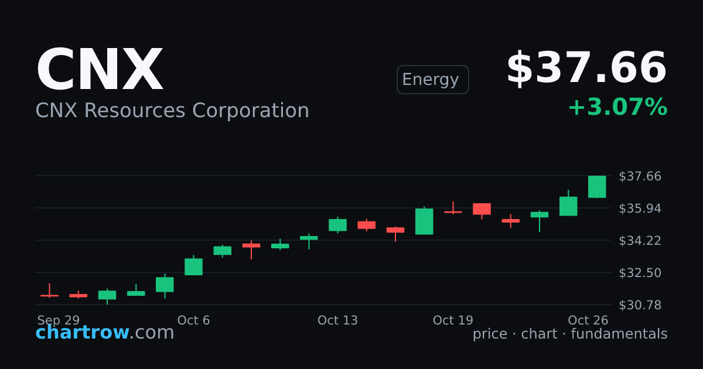Click the Sep 29 date label
The image size is (703, 369).
[x=59, y=320]
